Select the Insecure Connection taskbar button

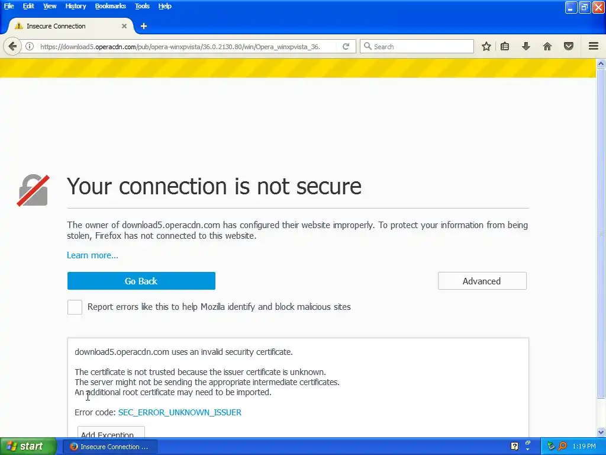pos(109,447)
